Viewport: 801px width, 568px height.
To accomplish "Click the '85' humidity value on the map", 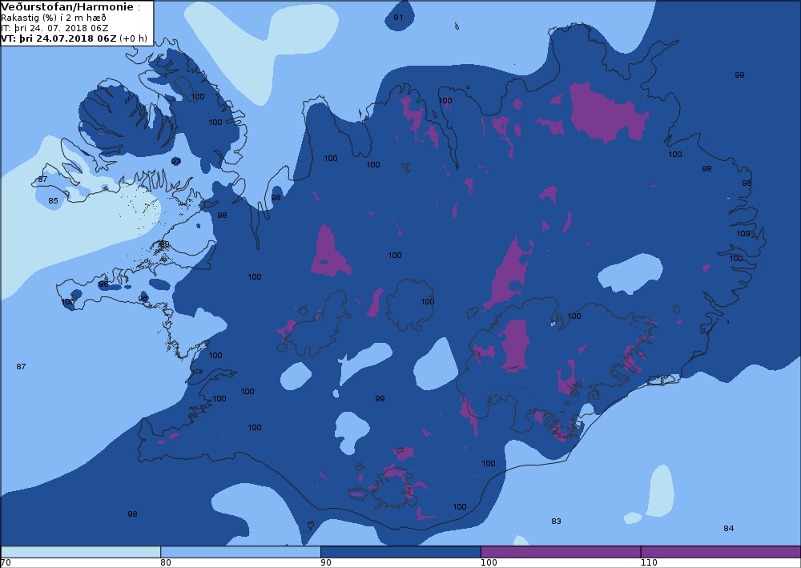I will pyautogui.click(x=53, y=201).
